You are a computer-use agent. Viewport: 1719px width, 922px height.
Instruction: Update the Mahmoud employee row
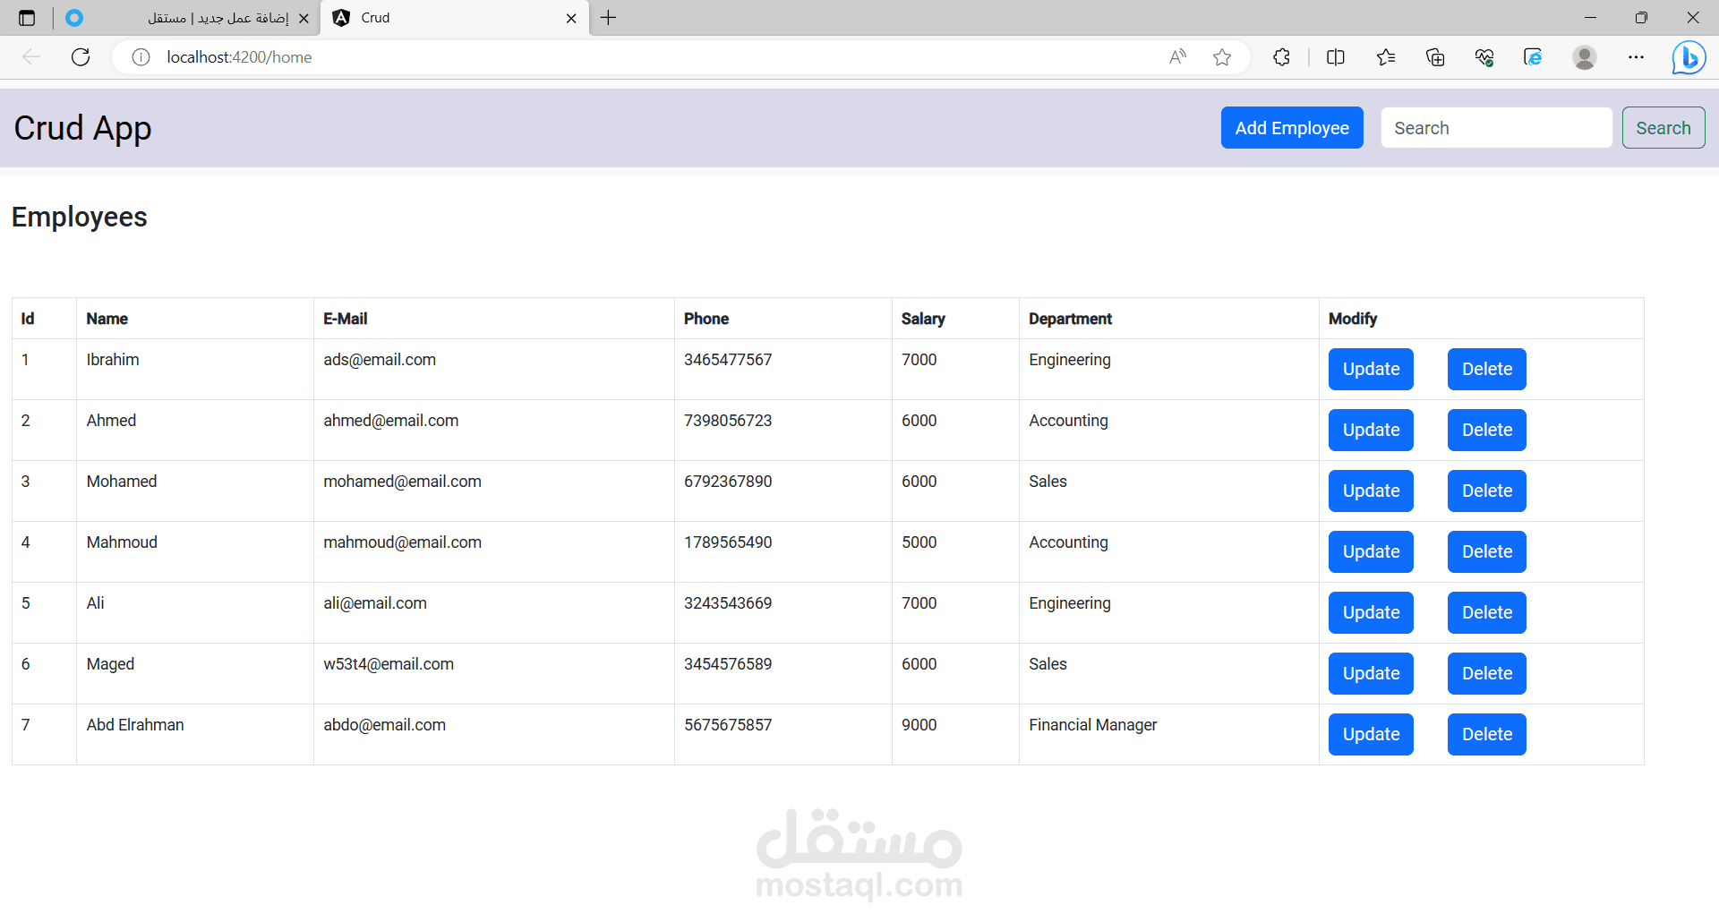(x=1371, y=551)
